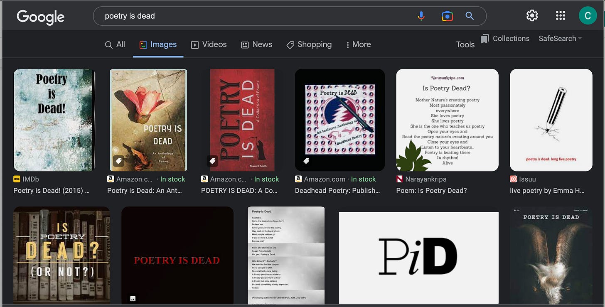Switch to the Videos tab
605x307 pixels.
[209, 44]
